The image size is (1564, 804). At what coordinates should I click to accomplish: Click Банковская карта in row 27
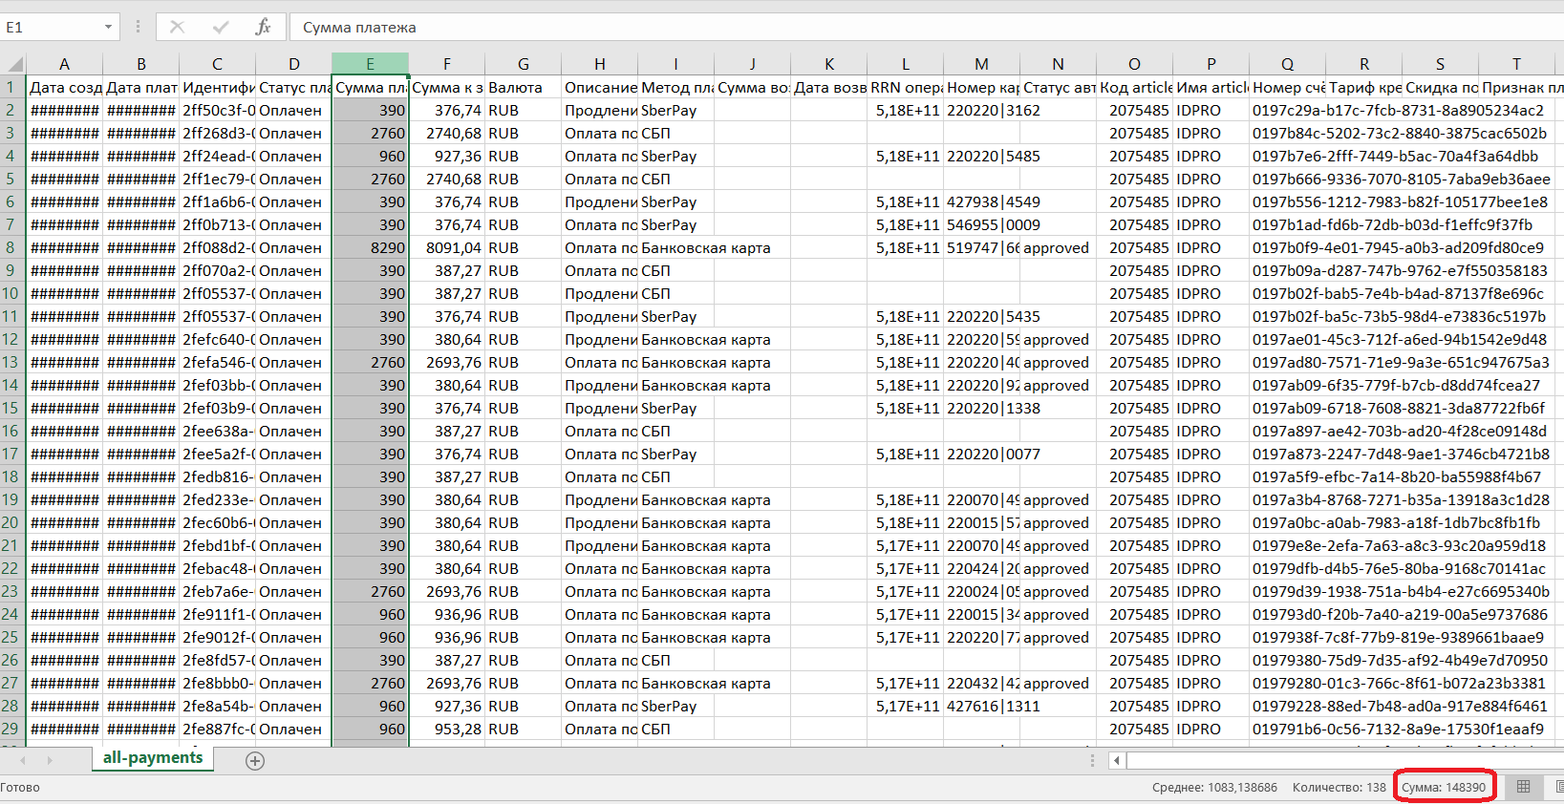[706, 683]
